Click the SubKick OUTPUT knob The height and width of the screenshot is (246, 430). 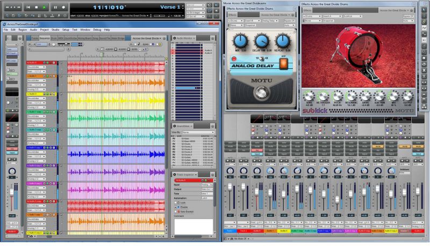tap(407, 96)
